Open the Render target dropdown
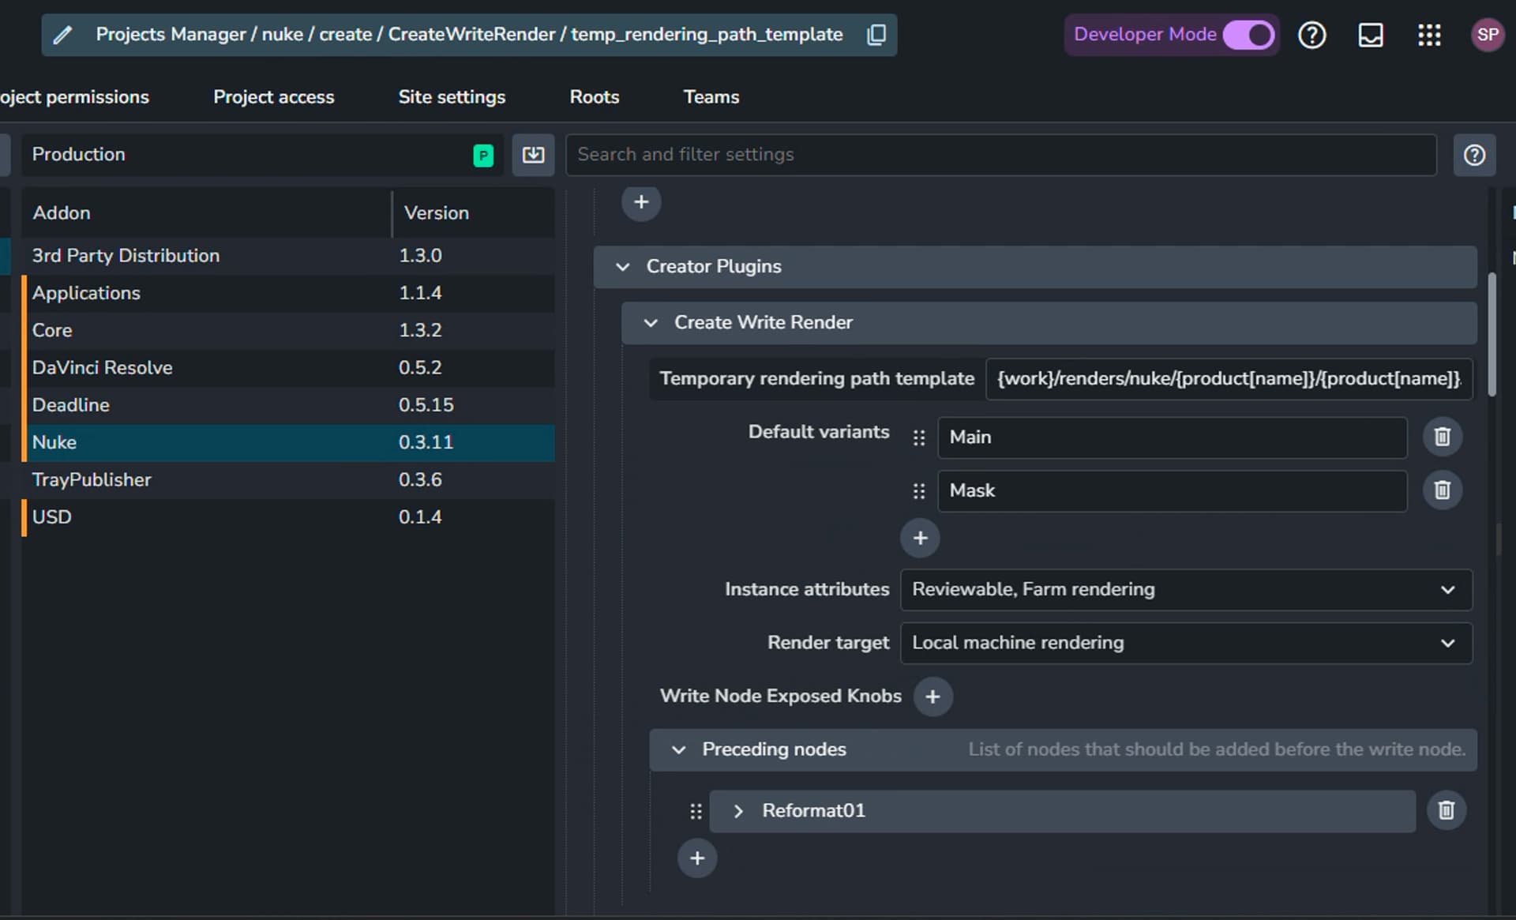The width and height of the screenshot is (1516, 920). 1186,643
